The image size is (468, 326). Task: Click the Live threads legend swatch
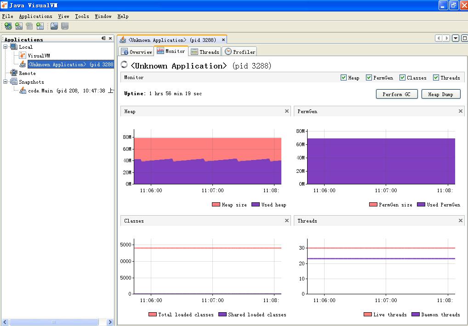pyautogui.click(x=368, y=315)
